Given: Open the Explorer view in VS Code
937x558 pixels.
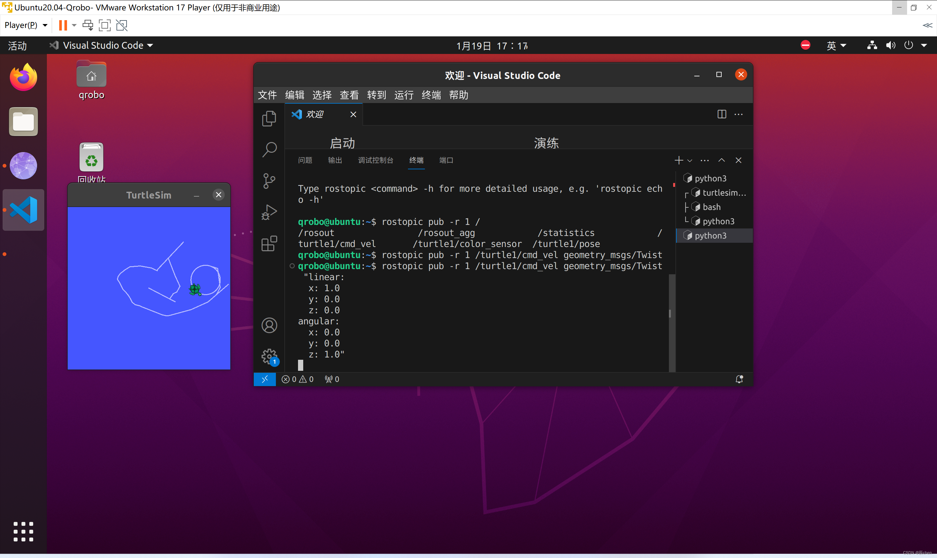Looking at the screenshot, I should (269, 118).
